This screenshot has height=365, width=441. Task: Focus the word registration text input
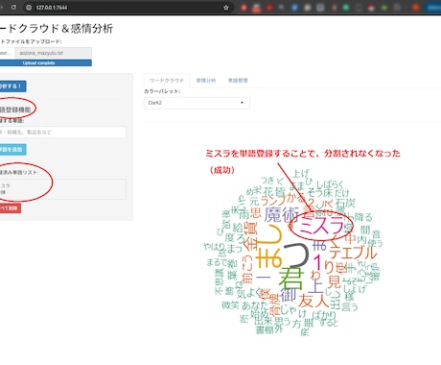62,132
